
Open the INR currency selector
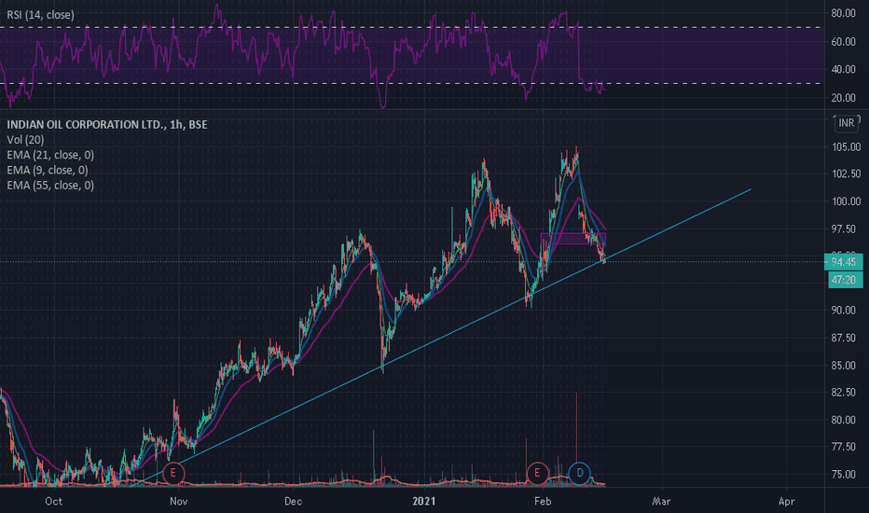tap(847, 122)
